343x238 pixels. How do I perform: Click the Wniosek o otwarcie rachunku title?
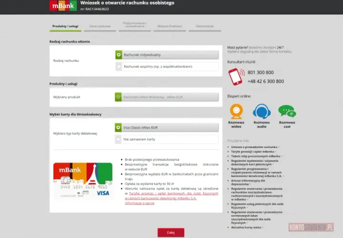[127, 3]
